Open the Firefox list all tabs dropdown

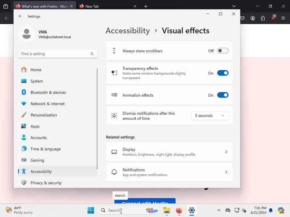tap(234, 6)
